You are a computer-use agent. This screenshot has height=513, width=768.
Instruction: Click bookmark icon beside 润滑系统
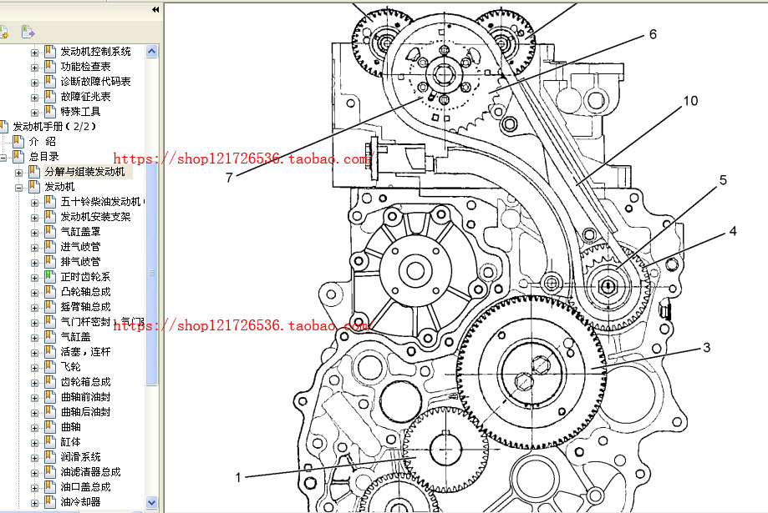tap(50, 457)
